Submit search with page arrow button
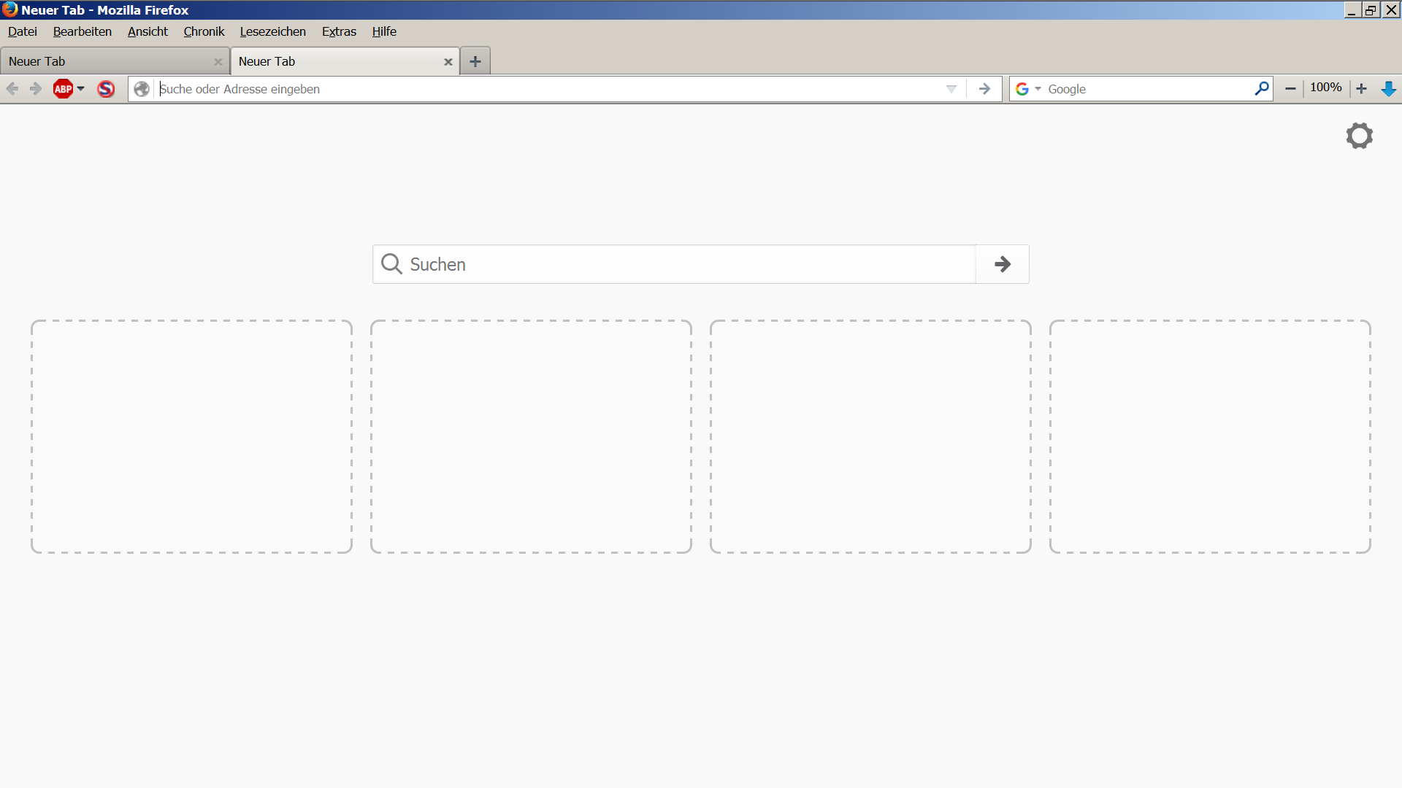Viewport: 1402px width, 788px height. [x=1002, y=264]
